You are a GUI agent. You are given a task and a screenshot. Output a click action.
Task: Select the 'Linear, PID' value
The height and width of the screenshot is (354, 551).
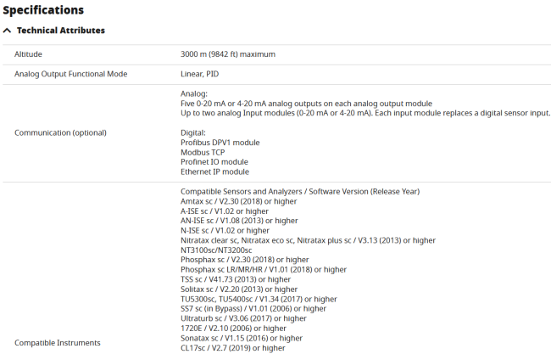coord(199,74)
